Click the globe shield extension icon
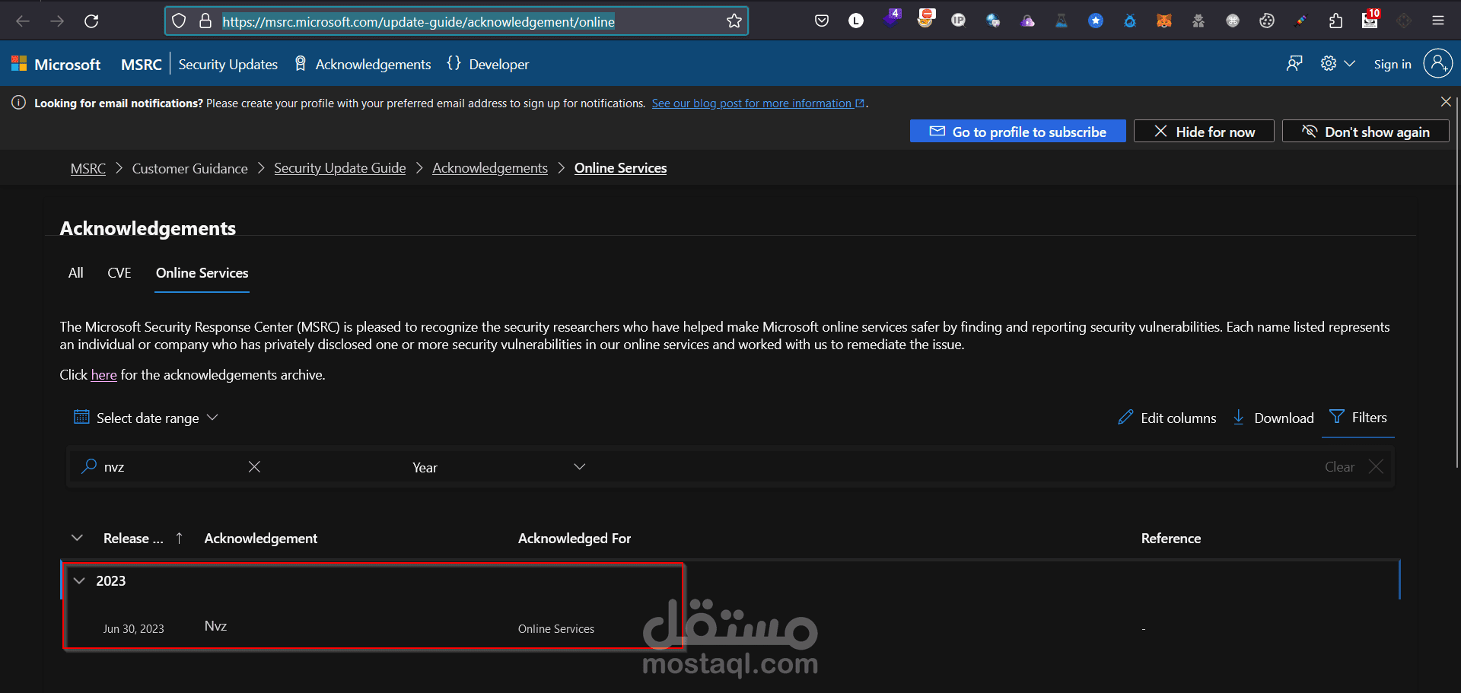This screenshot has width=1461, height=693. pos(993,21)
